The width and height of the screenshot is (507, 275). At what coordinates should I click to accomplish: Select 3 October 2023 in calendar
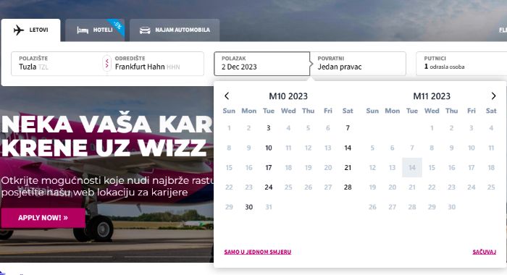(x=269, y=128)
